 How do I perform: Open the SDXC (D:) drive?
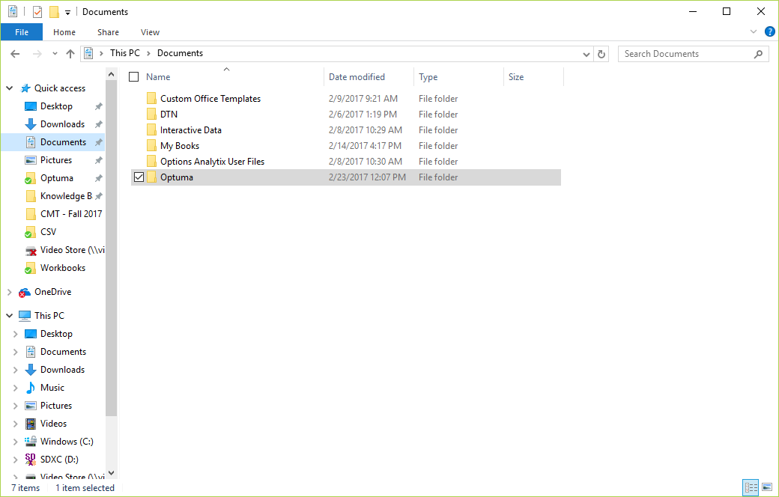click(59, 460)
